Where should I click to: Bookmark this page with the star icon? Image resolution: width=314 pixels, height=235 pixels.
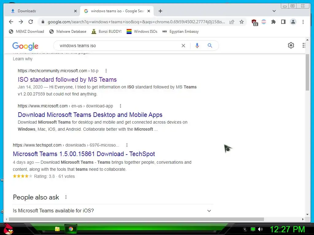(242, 22)
